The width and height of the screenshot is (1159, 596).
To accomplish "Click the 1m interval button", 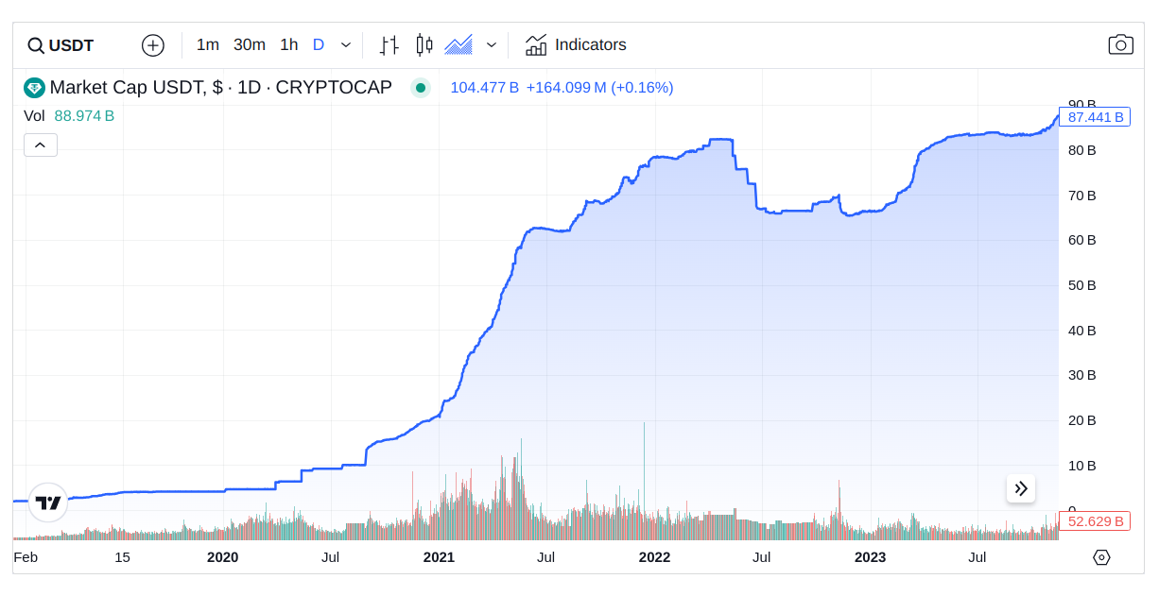I will [x=207, y=44].
